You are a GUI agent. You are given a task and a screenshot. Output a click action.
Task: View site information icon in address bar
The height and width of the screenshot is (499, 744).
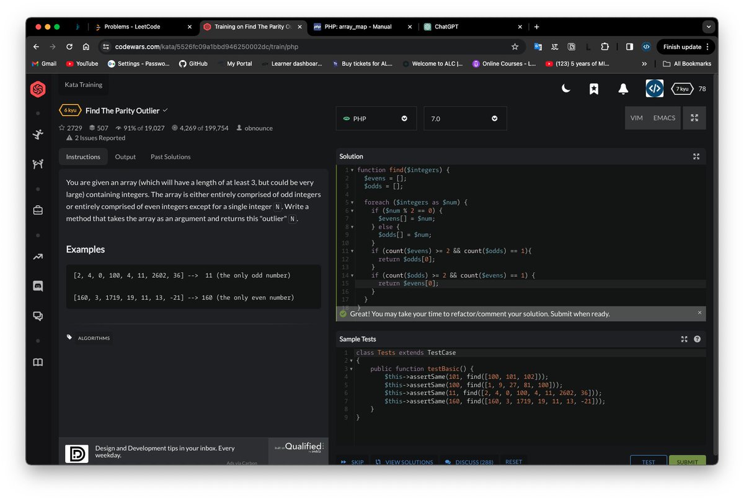coord(105,46)
